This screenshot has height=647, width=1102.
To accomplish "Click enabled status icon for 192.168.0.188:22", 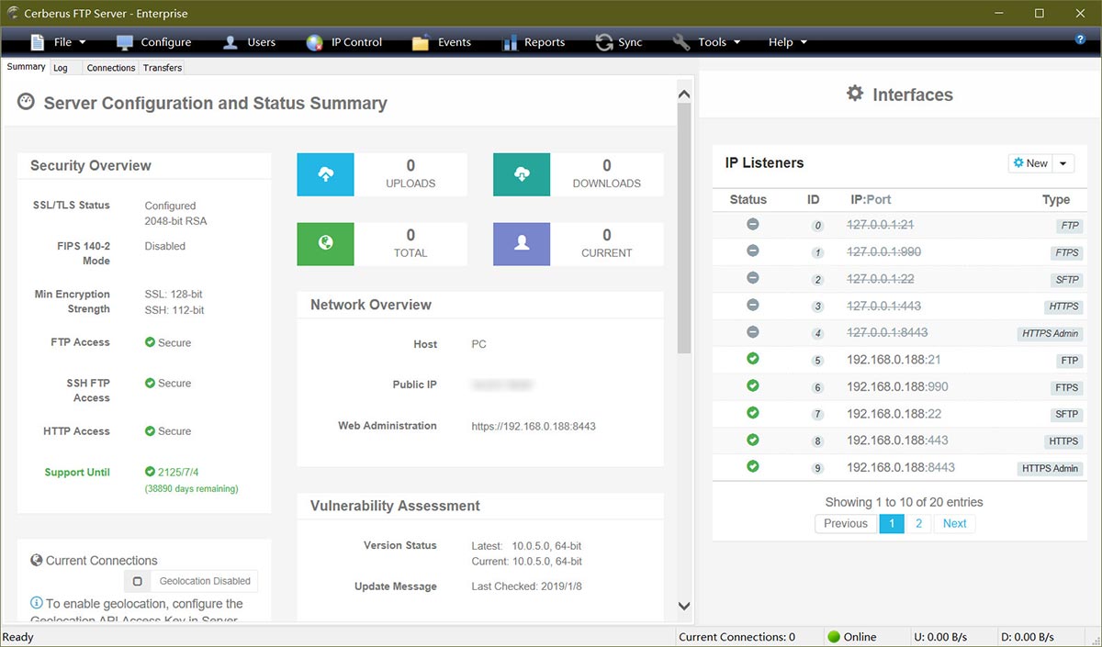I will click(752, 413).
